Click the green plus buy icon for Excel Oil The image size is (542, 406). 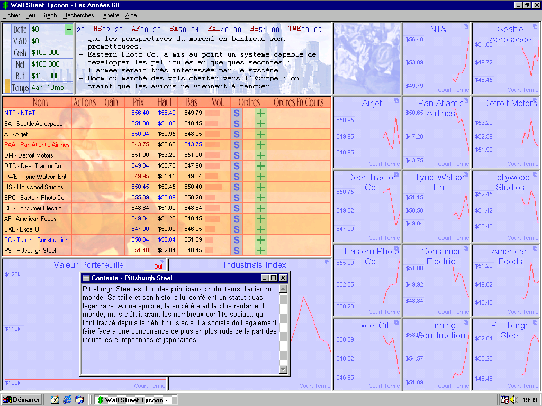coord(261,229)
